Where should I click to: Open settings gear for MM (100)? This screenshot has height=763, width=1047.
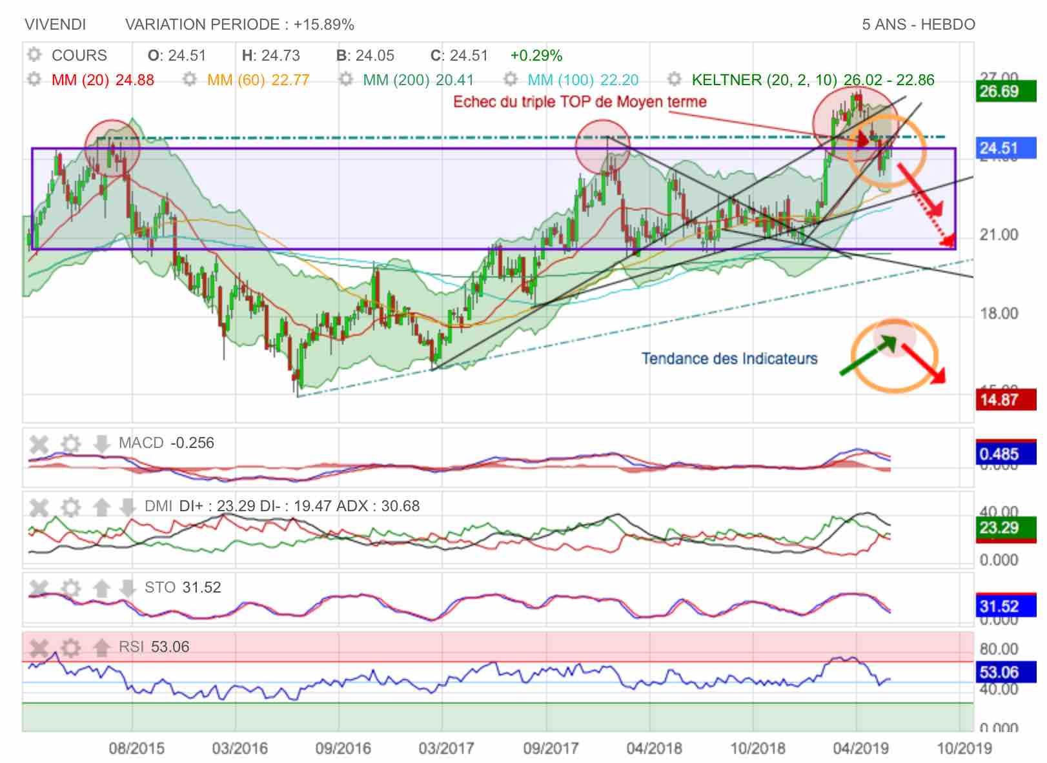pos(511,79)
